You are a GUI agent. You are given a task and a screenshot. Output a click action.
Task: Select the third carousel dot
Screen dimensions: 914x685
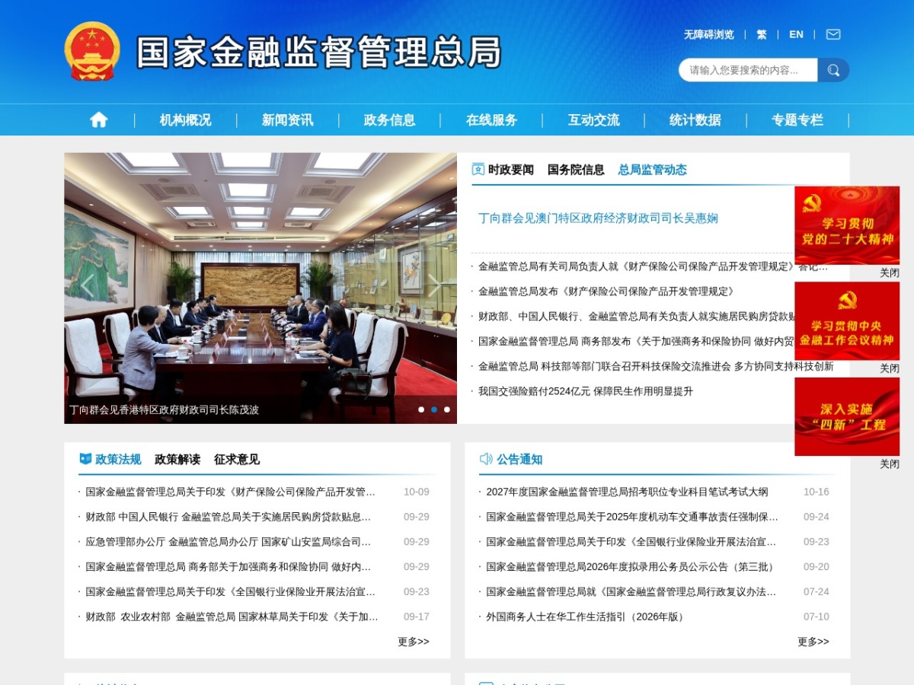pos(447,409)
